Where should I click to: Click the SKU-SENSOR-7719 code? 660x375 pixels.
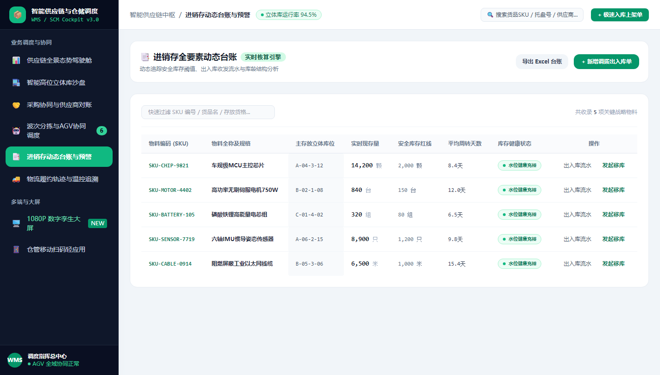pos(171,239)
